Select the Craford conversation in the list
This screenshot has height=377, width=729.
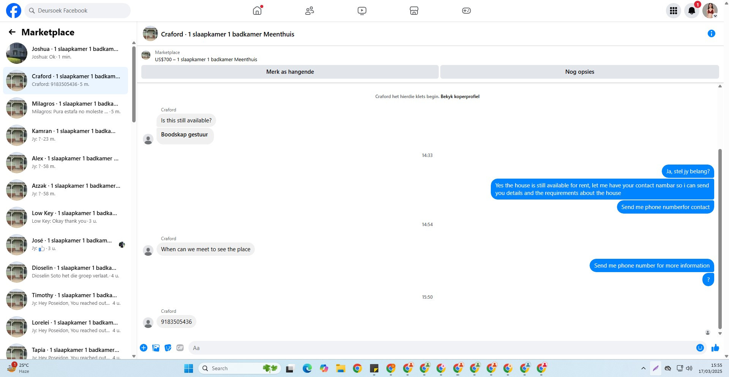[65, 81]
